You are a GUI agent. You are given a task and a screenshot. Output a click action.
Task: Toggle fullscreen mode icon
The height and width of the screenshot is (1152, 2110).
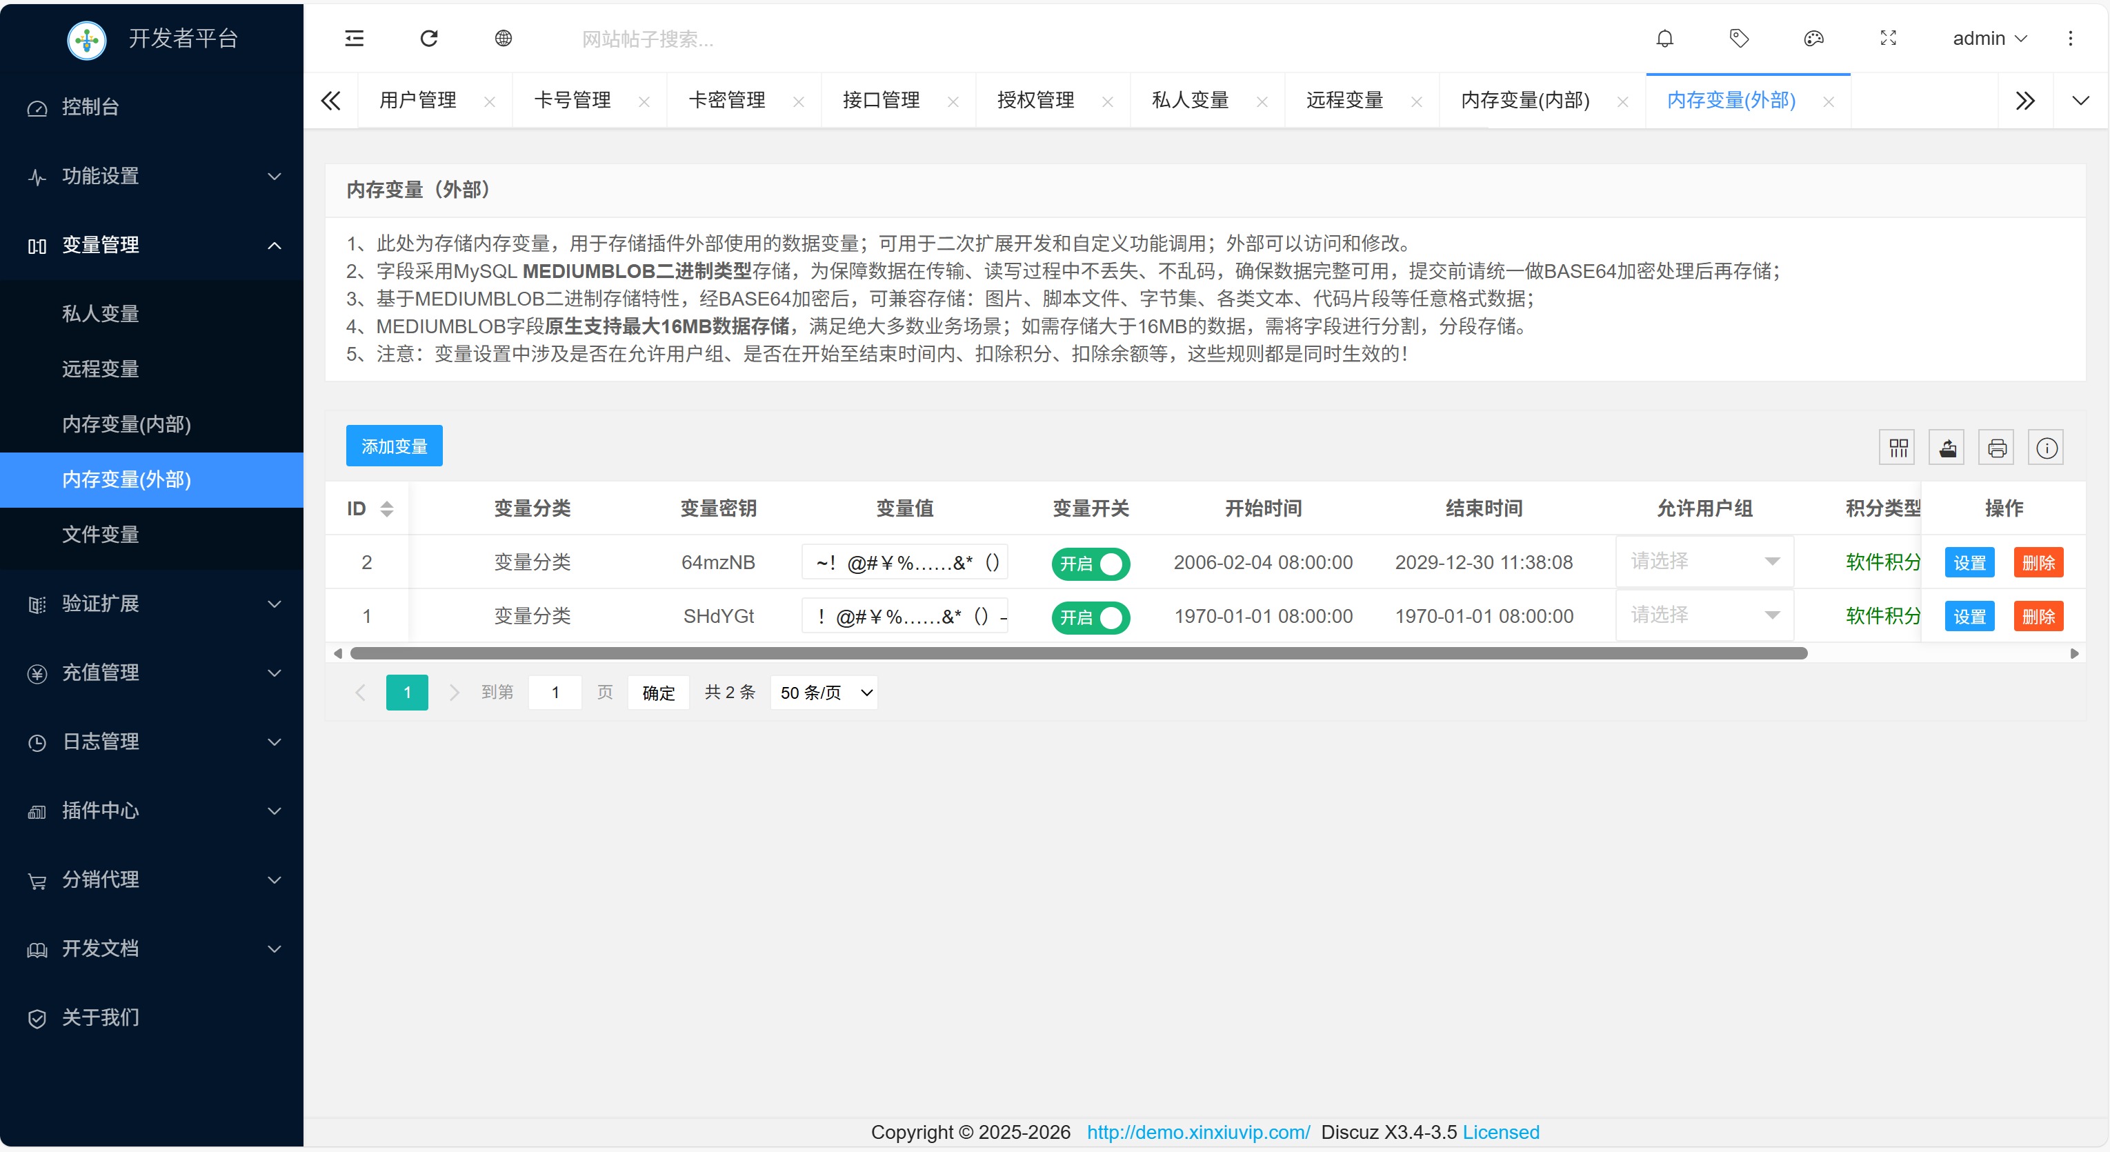tap(1888, 39)
